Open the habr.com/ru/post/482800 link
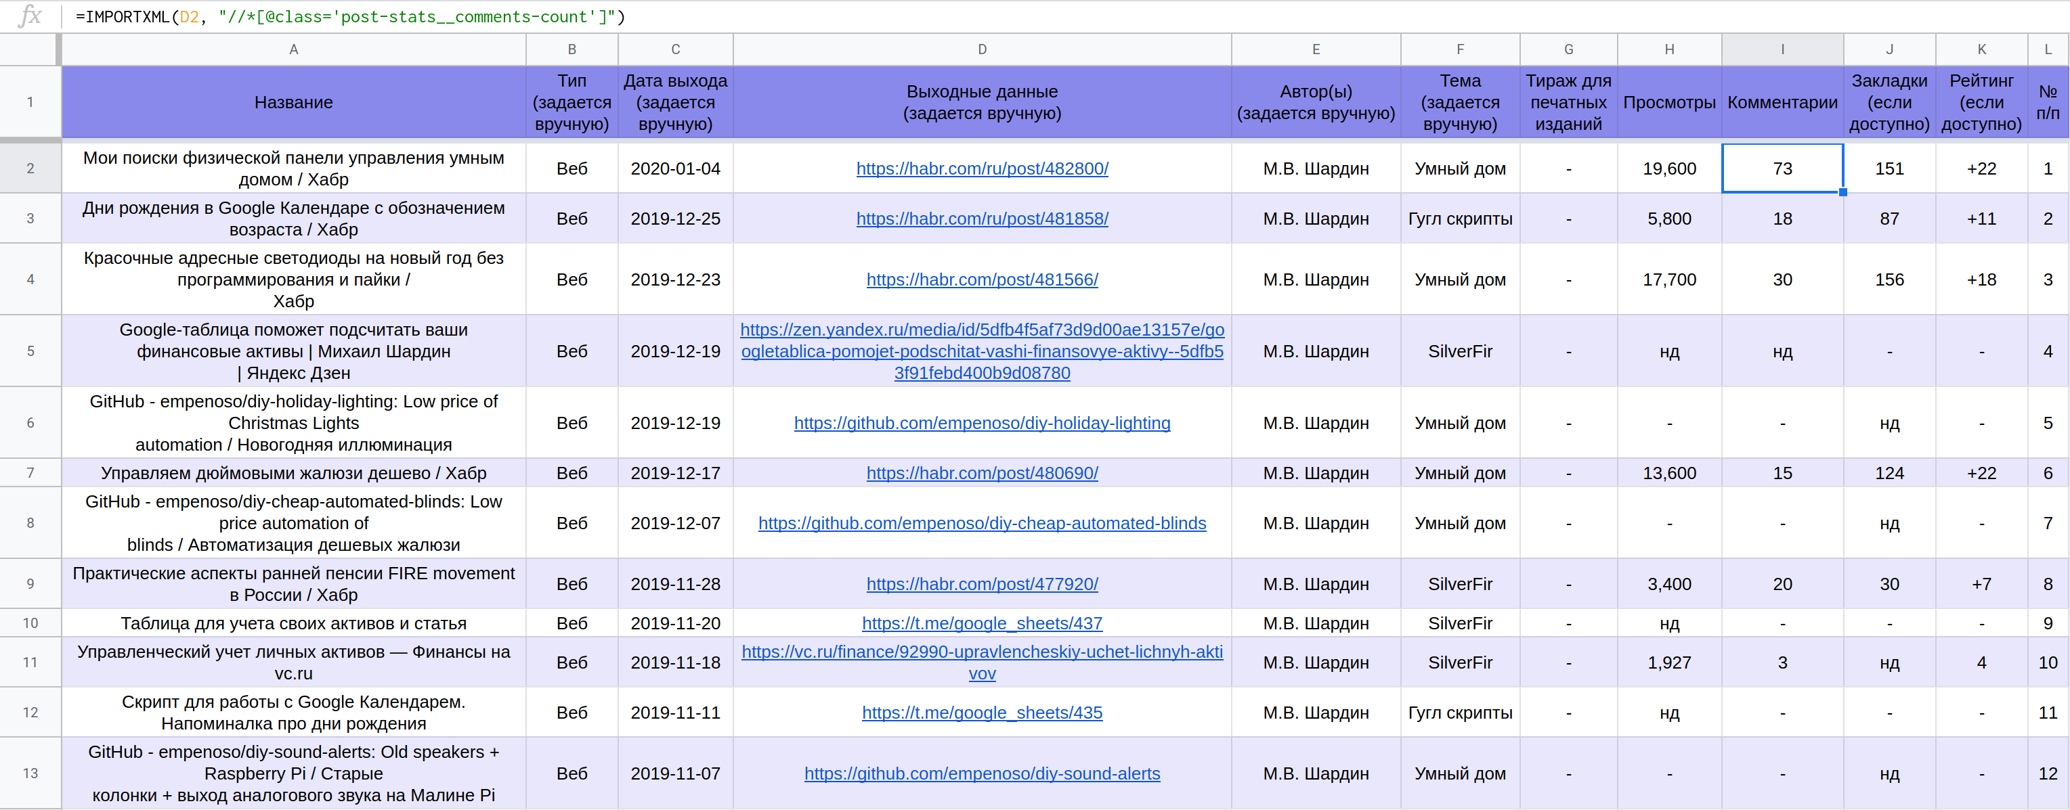2070x810 pixels. click(981, 168)
